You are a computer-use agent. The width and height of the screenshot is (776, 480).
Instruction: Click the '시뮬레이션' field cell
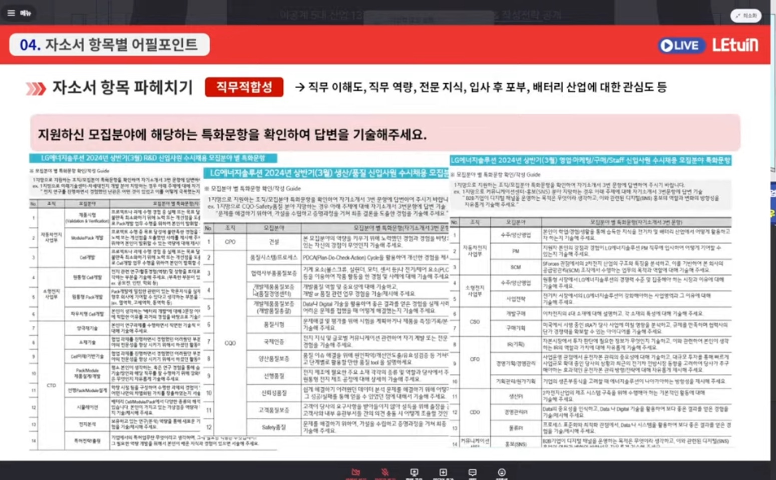pos(87,407)
